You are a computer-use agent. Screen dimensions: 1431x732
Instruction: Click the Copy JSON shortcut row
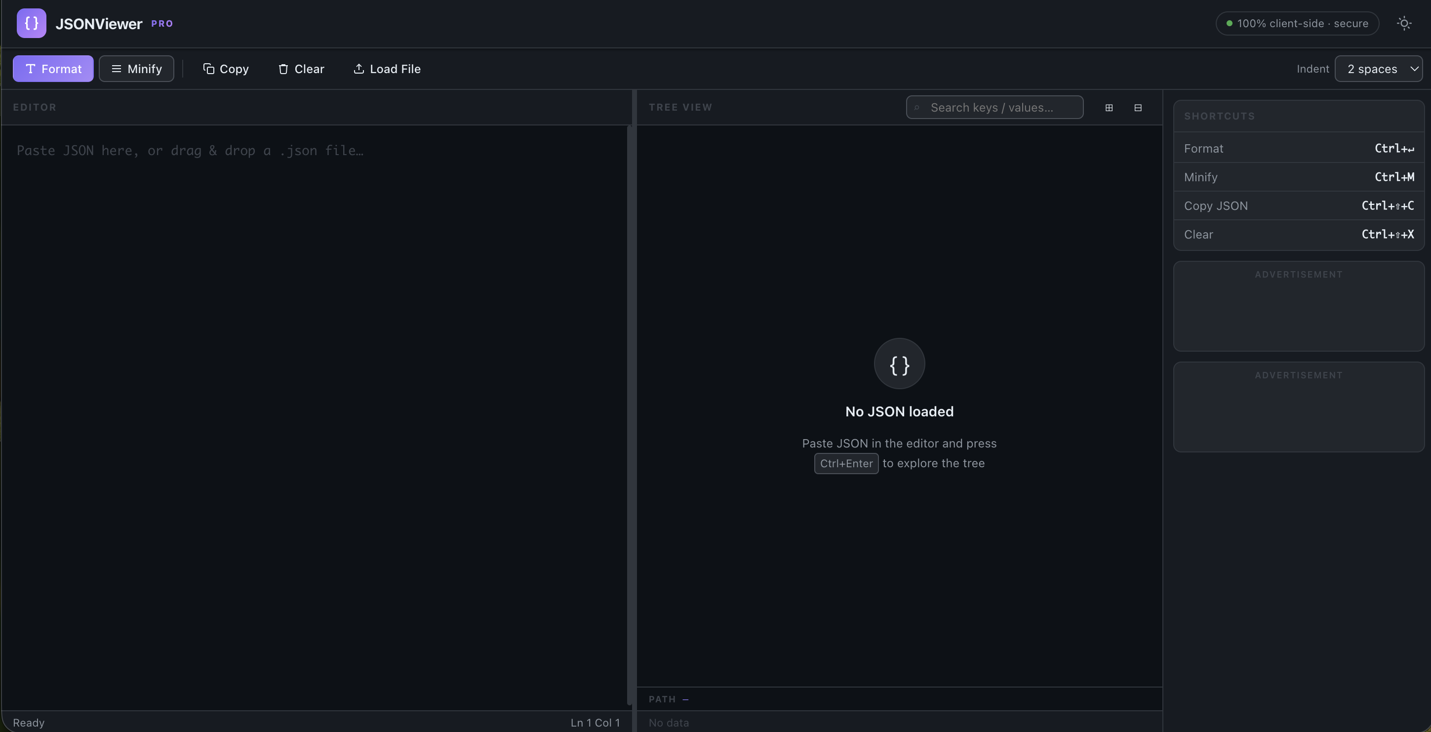click(x=1299, y=205)
